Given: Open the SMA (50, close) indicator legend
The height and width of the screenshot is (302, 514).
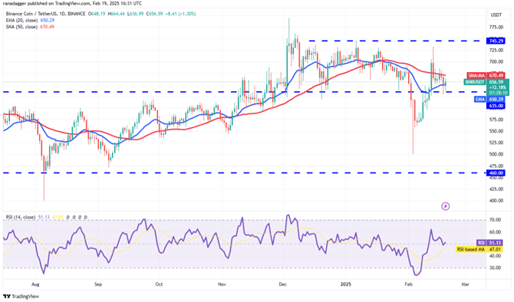Looking at the screenshot, I should (x=30, y=27).
